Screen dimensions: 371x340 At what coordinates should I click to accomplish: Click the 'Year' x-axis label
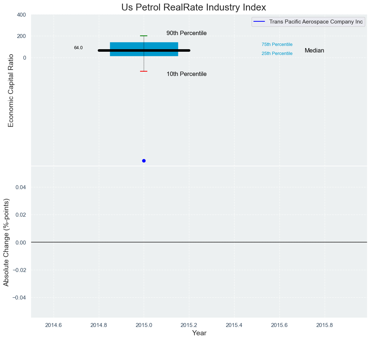pos(199,333)
